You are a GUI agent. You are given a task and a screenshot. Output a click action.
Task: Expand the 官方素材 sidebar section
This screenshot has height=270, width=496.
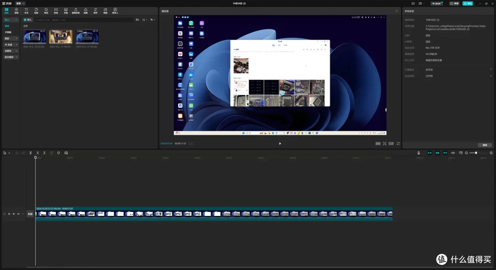11,57
